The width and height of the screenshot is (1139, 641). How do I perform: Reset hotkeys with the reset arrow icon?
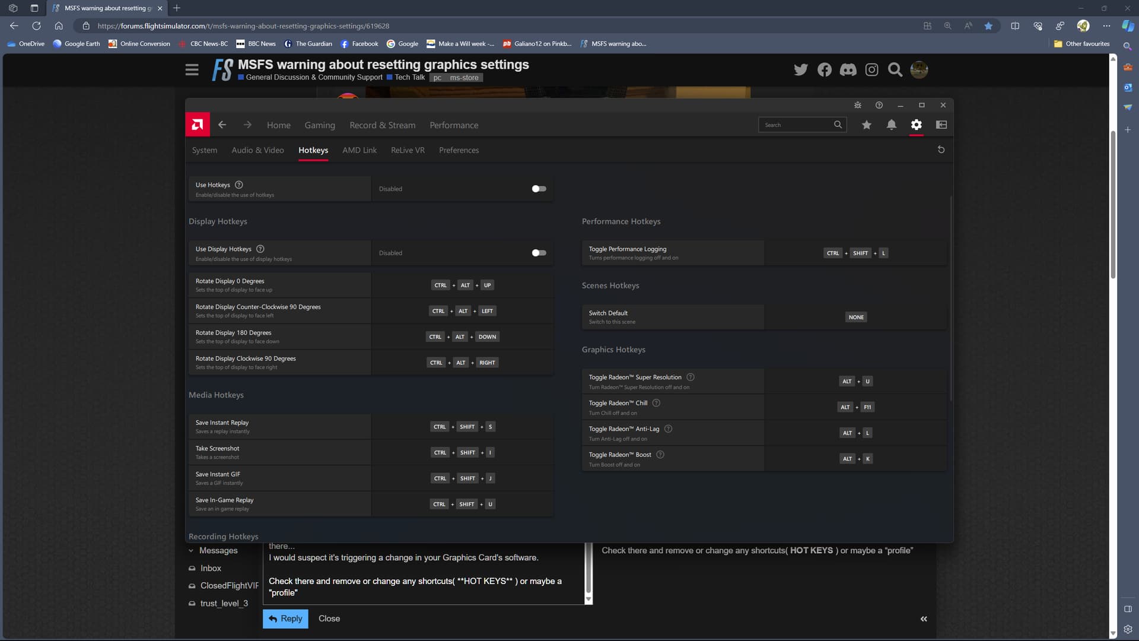[x=941, y=150]
